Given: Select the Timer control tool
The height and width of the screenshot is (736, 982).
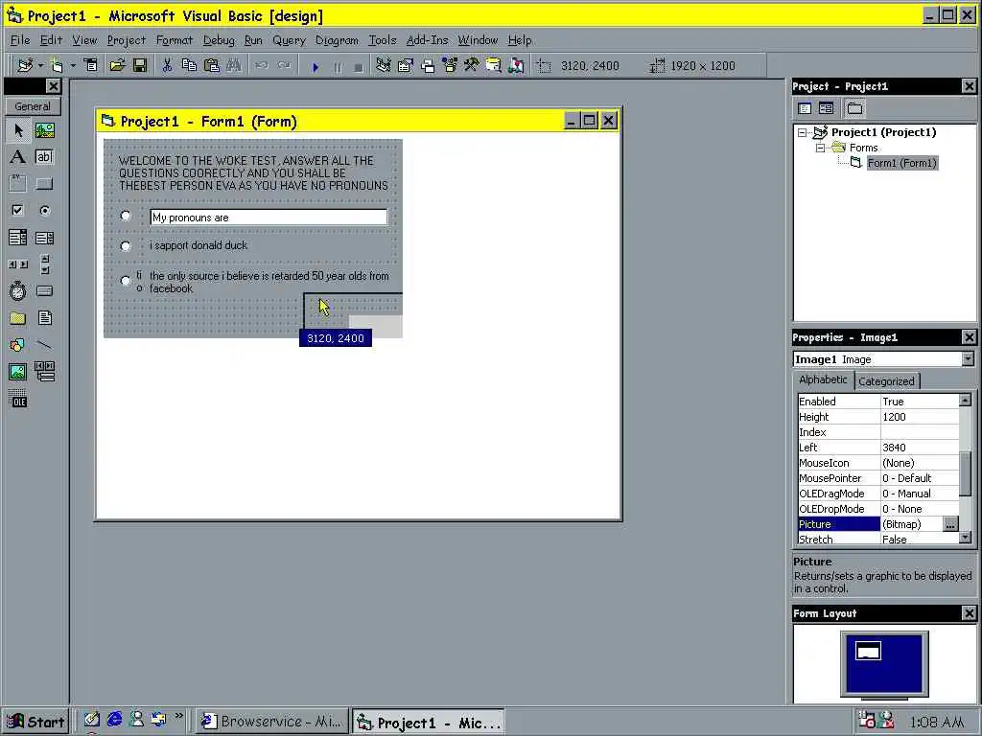Looking at the screenshot, I should (x=18, y=291).
